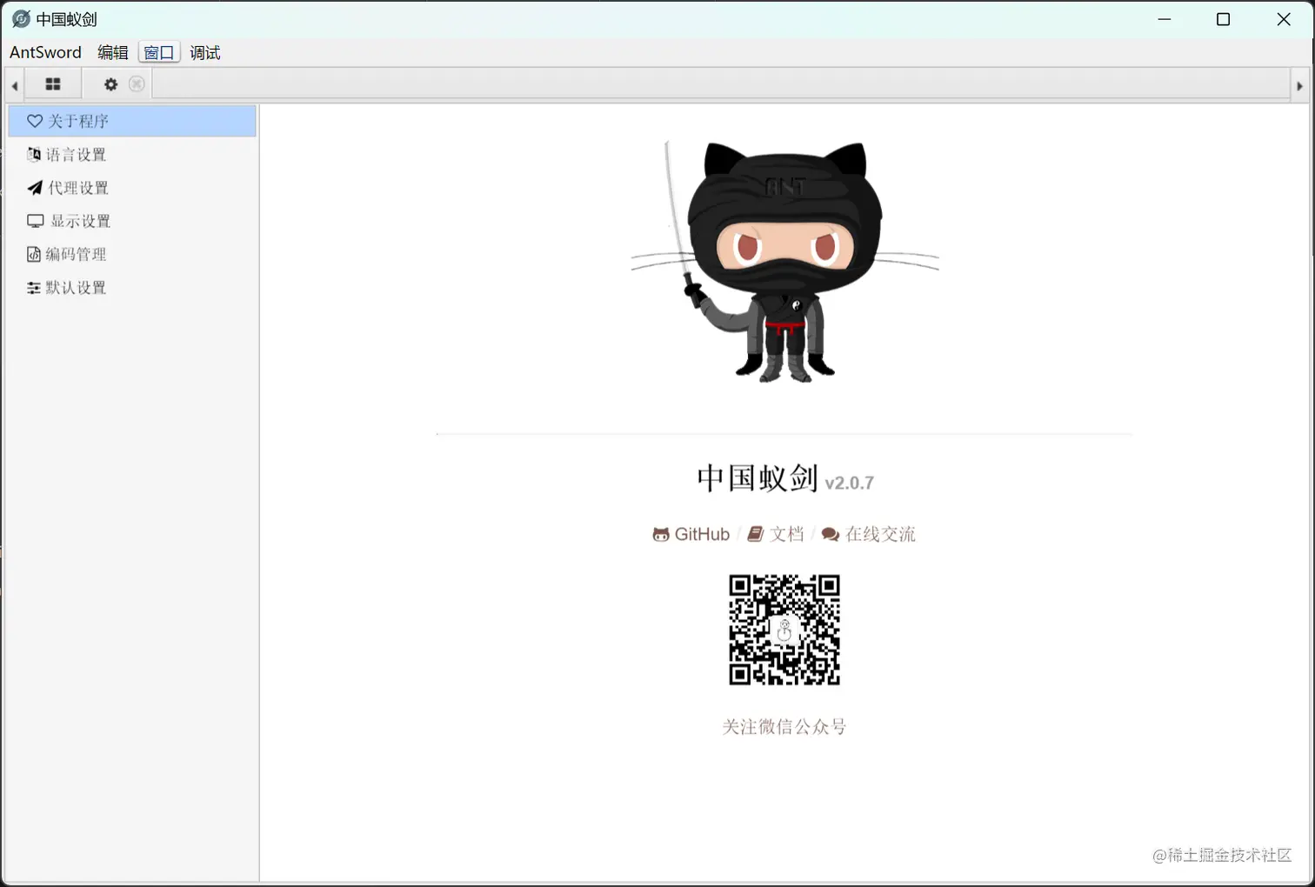Open the 编辑 menu
Viewport: 1315px width, 887px height.
[113, 53]
